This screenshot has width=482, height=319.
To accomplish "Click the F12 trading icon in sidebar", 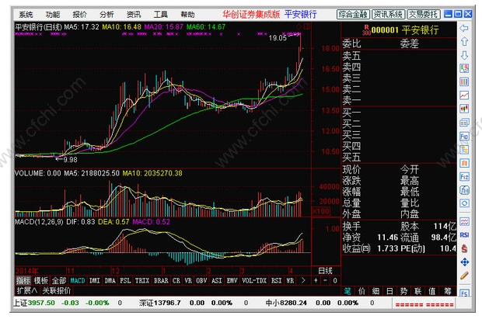I will tap(464, 177).
